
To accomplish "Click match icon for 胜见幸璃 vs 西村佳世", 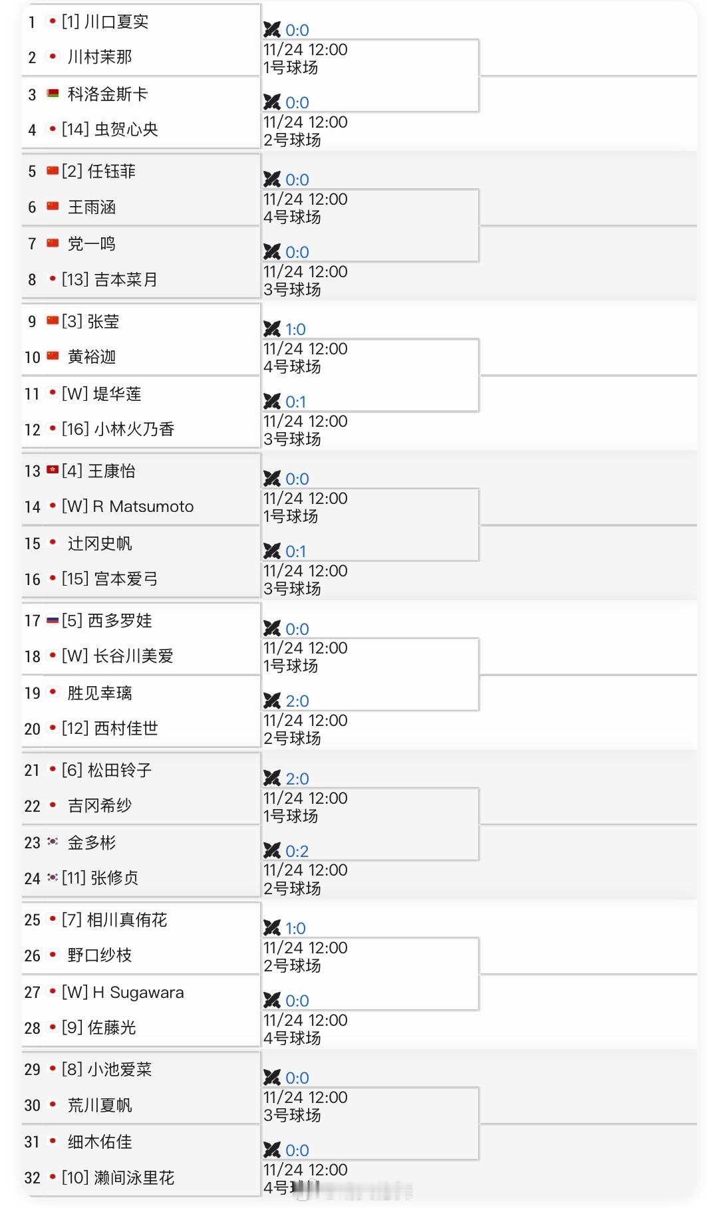I will click(271, 700).
